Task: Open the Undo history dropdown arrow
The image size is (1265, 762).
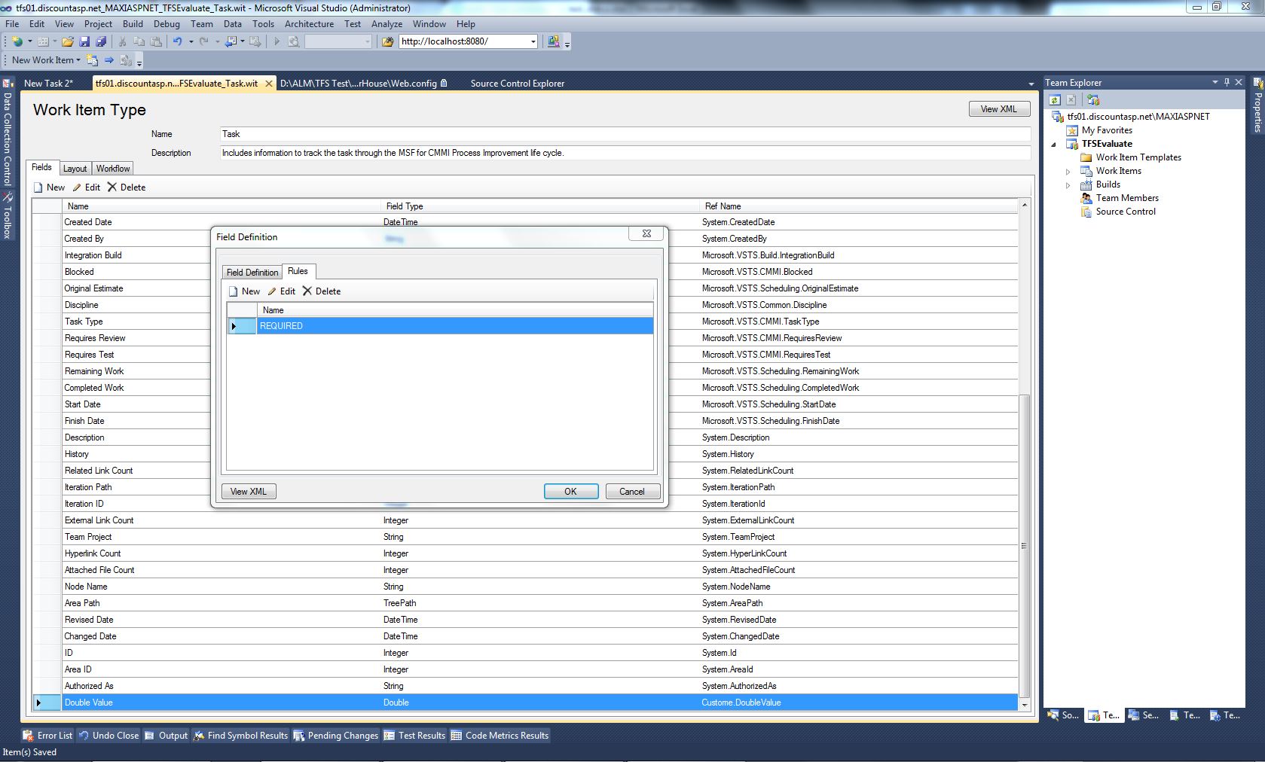Action: (191, 41)
